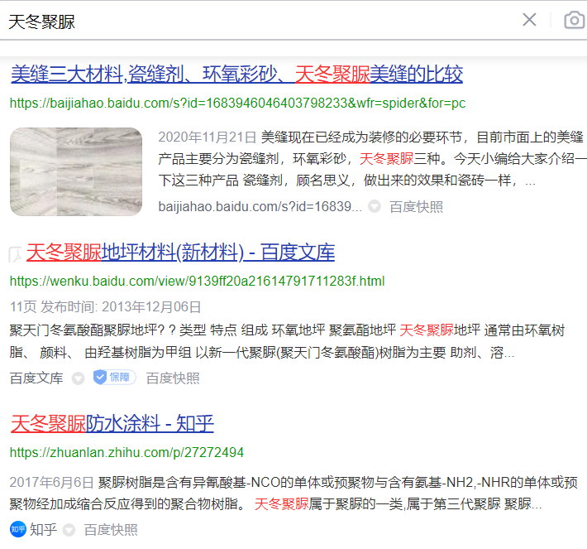The image size is (587, 549).
Task: Click the zhuanlan.zhihu.com green URL
Action: (x=126, y=453)
